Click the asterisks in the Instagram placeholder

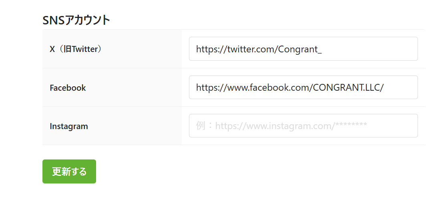pos(351,125)
